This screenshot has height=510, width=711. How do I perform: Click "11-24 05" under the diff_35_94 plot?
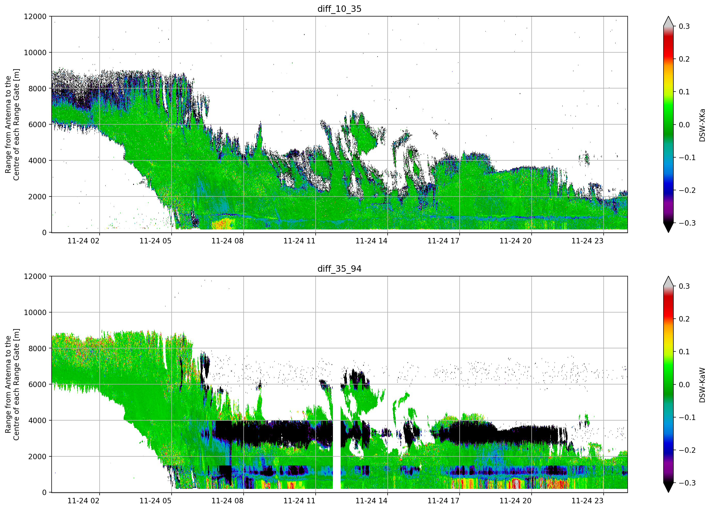156,501
